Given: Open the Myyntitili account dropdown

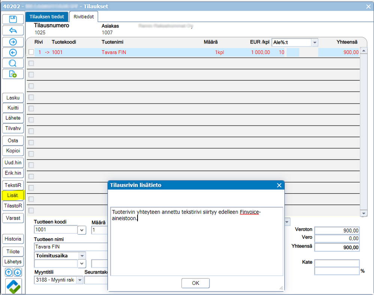Looking at the screenshot, I should click(79, 280).
